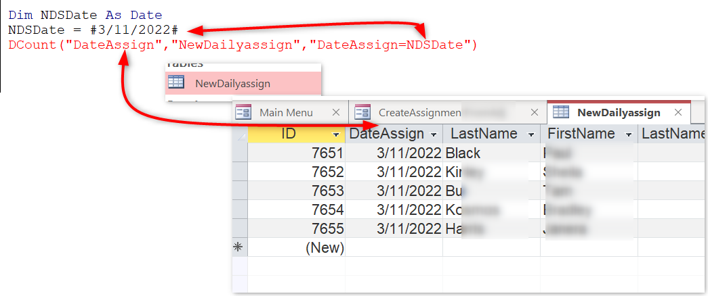This screenshot has height=296, width=708.
Task: Select the NewDailyassign table label in navigation pane
Action: 232,84
